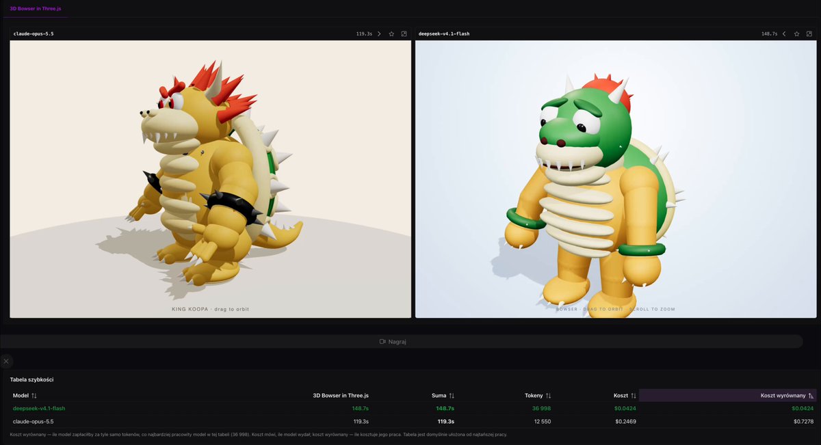Select claude-opus-5.5 row in the table
This screenshot has width=821, height=445.
click(x=413, y=421)
